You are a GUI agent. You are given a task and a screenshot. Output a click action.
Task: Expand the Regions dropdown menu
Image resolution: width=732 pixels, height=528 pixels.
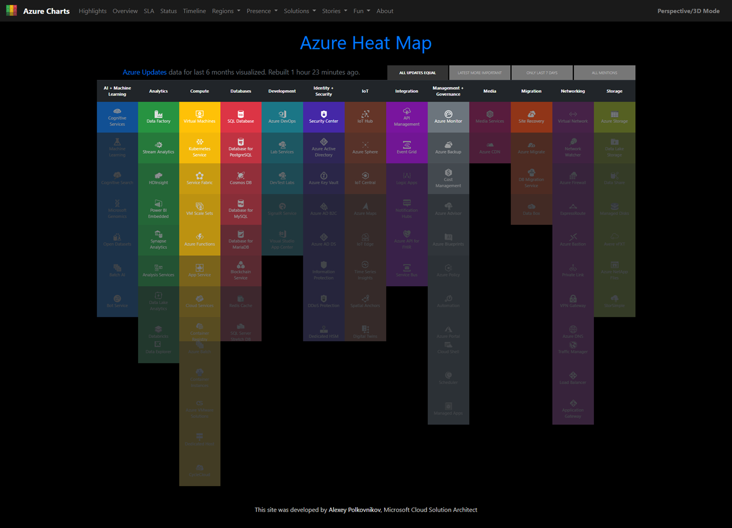coord(226,11)
